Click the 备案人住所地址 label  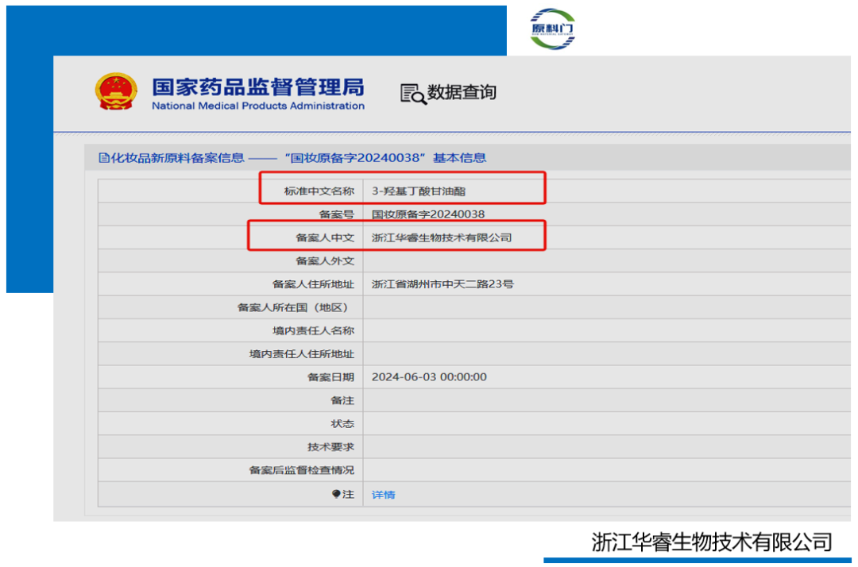313,284
